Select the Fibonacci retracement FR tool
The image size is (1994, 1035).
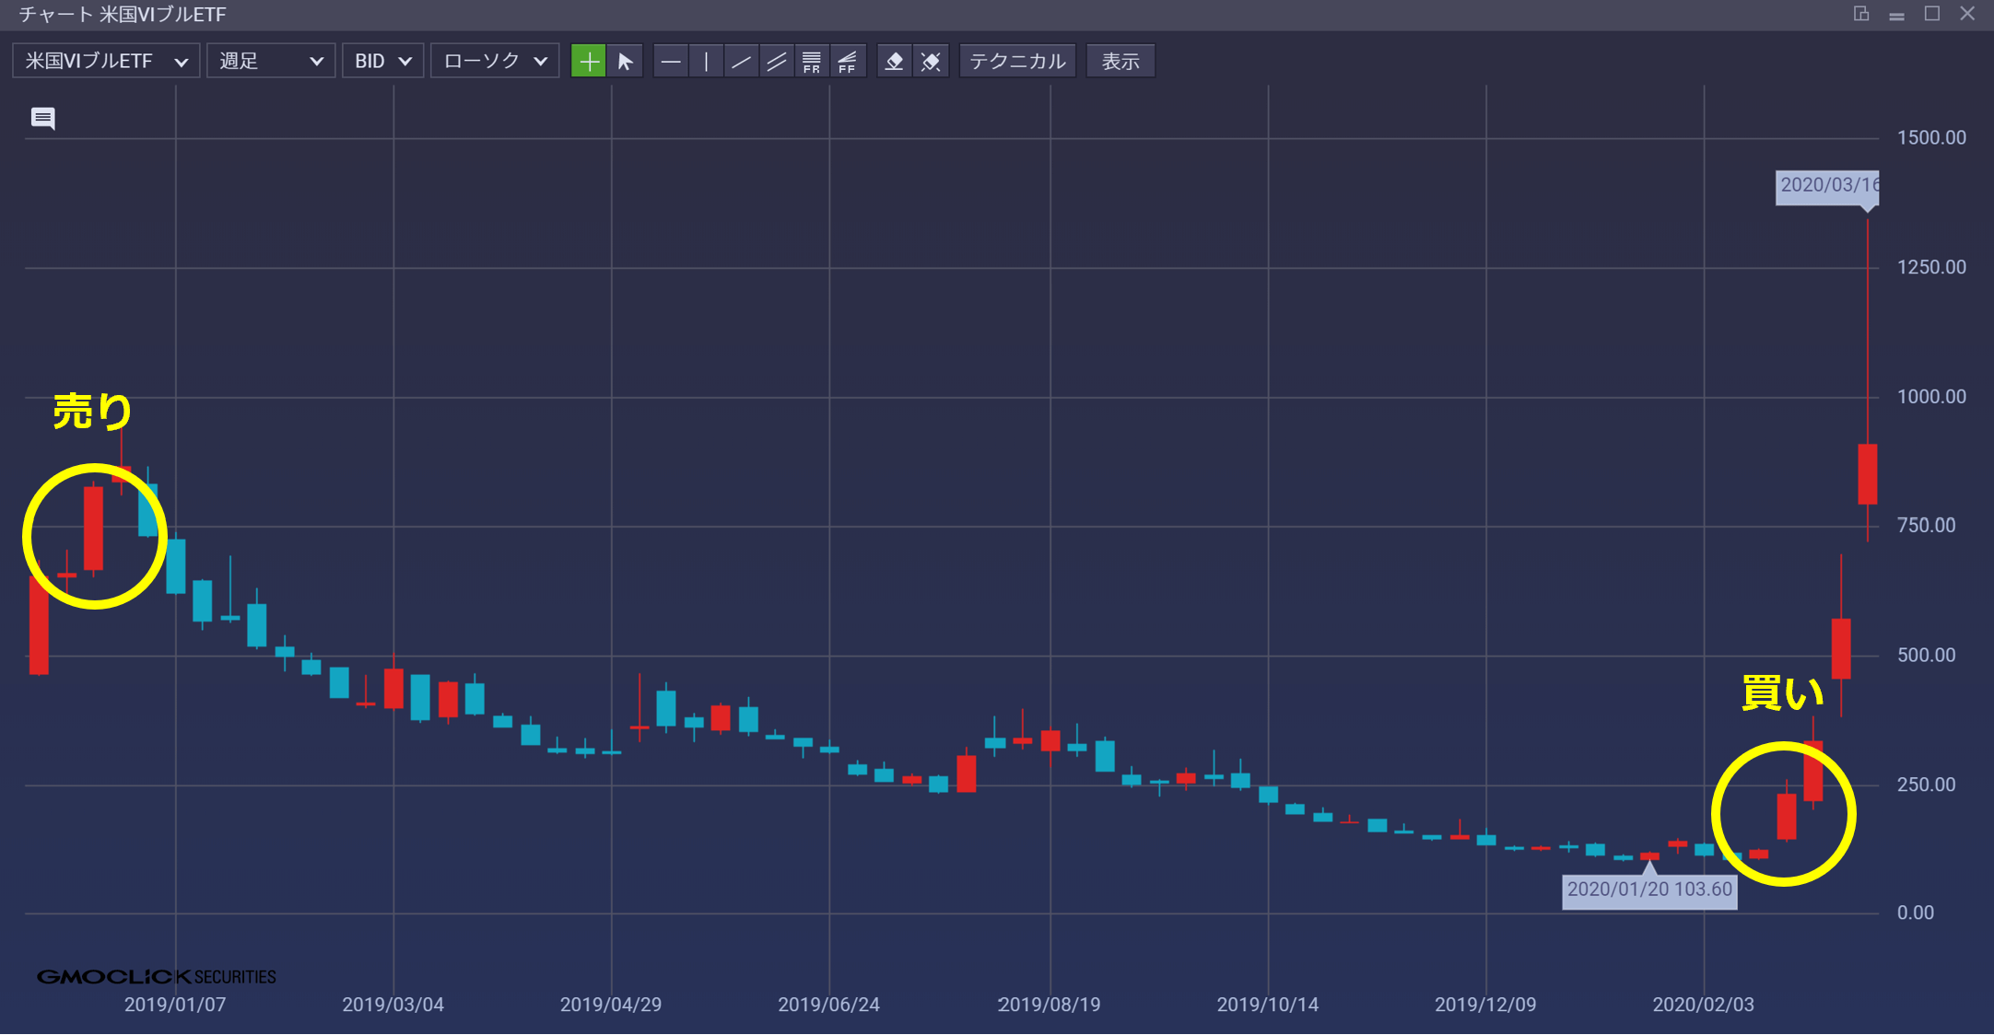812,62
